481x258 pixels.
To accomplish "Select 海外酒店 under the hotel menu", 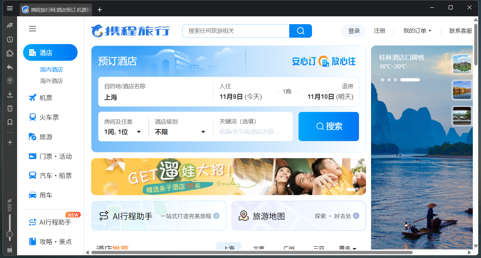I will [52, 81].
